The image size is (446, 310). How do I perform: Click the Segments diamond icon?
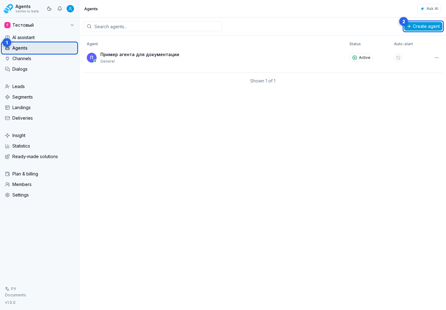coord(7,97)
